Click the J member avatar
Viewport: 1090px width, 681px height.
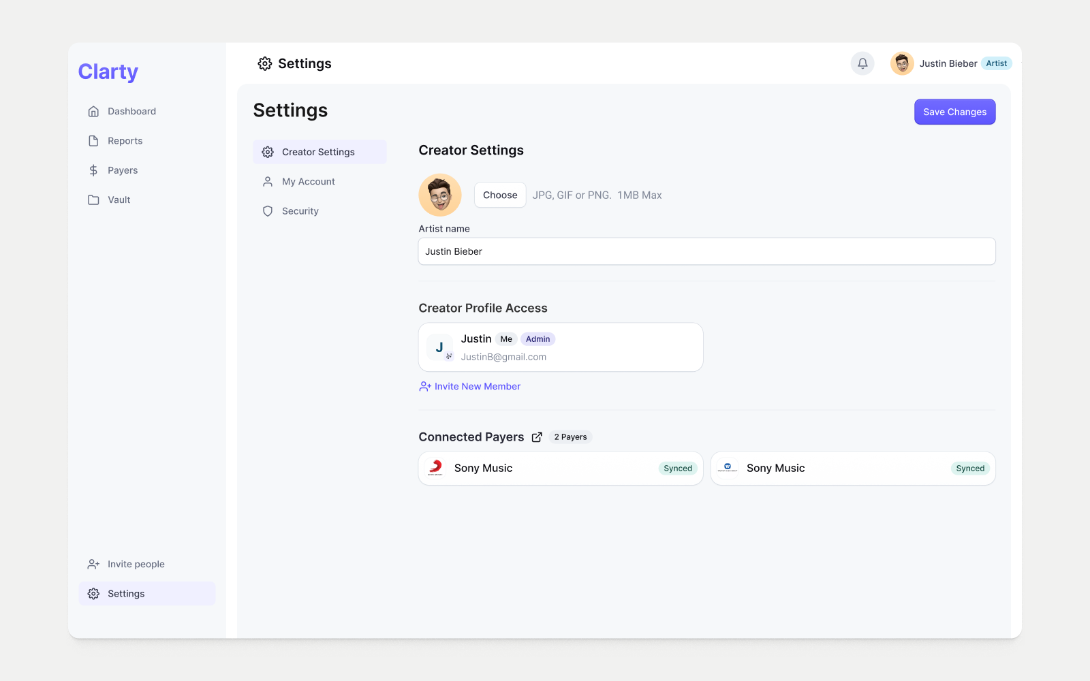point(439,347)
